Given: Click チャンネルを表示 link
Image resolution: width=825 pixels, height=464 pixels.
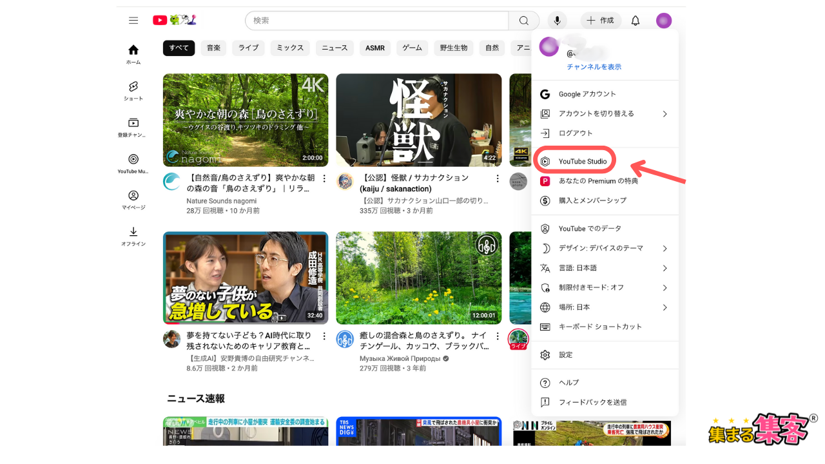Looking at the screenshot, I should [x=594, y=67].
